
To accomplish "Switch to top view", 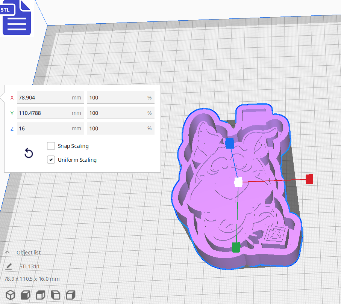I will (x=40, y=295).
